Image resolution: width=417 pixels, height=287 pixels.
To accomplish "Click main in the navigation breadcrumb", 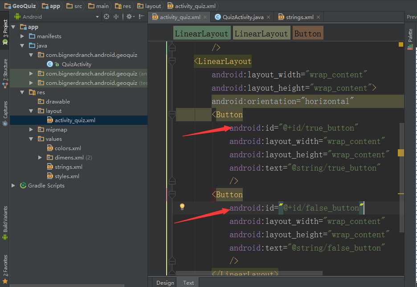I will [x=98, y=6].
